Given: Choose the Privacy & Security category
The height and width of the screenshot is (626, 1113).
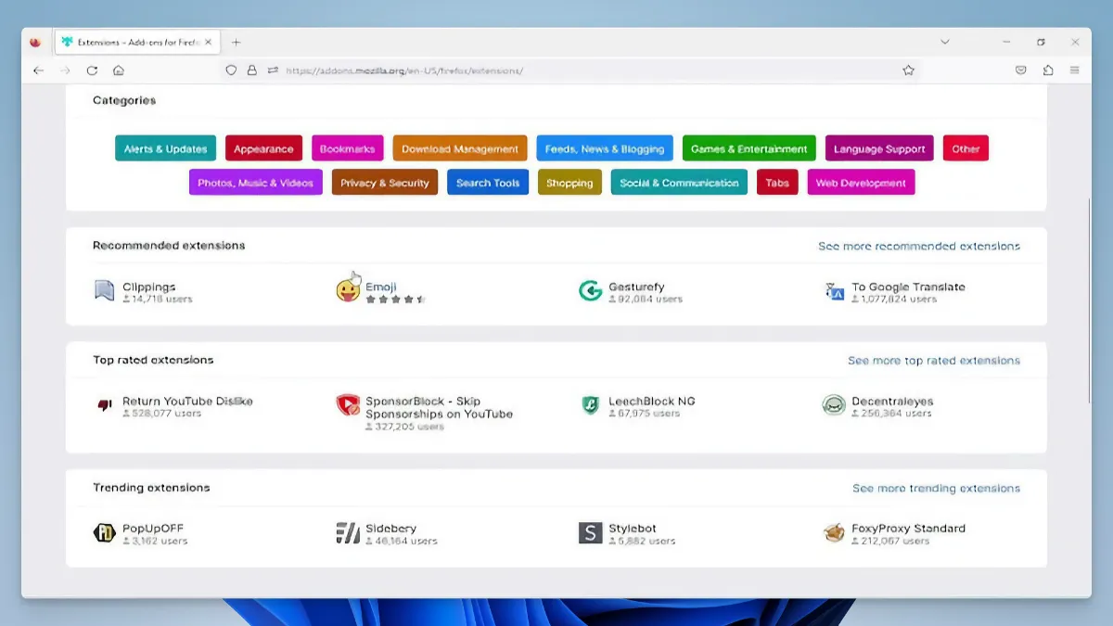Looking at the screenshot, I should [x=384, y=183].
